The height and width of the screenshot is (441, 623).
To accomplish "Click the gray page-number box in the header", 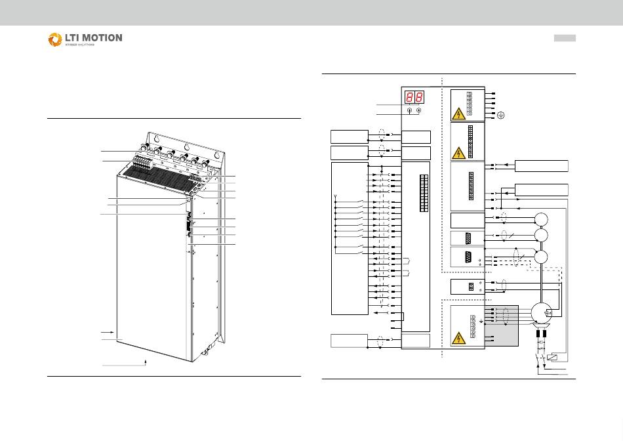I will click(565, 38).
